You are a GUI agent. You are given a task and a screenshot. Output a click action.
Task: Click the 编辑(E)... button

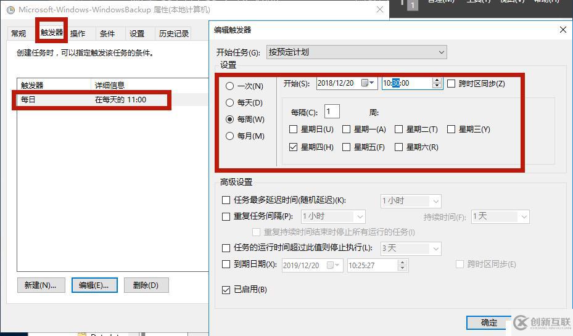coord(94,285)
